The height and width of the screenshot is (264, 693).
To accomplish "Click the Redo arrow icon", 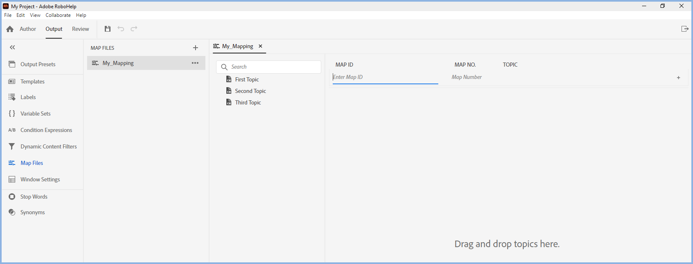I will click(x=134, y=29).
